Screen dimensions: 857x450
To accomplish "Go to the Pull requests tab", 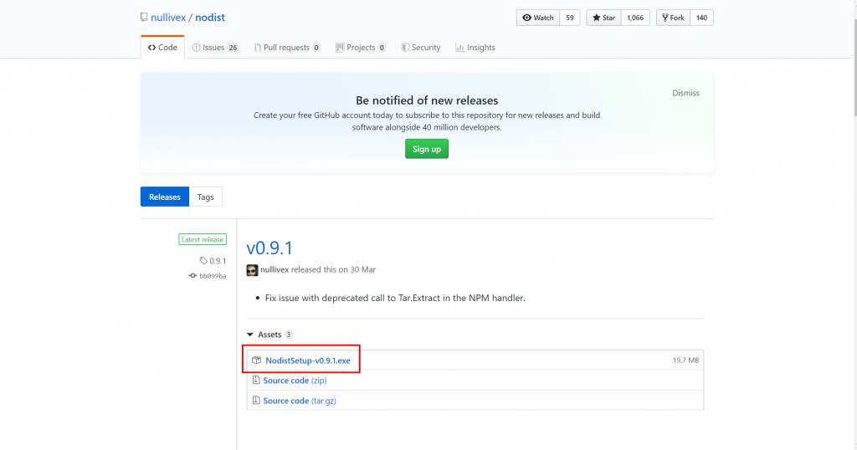I will click(286, 48).
